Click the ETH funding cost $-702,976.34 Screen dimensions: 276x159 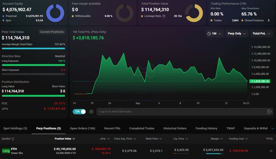coord(239,151)
